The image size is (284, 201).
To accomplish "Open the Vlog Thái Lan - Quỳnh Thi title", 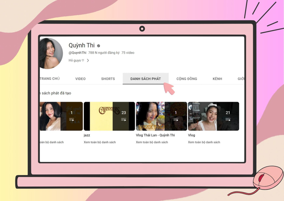I will click(x=155, y=135).
